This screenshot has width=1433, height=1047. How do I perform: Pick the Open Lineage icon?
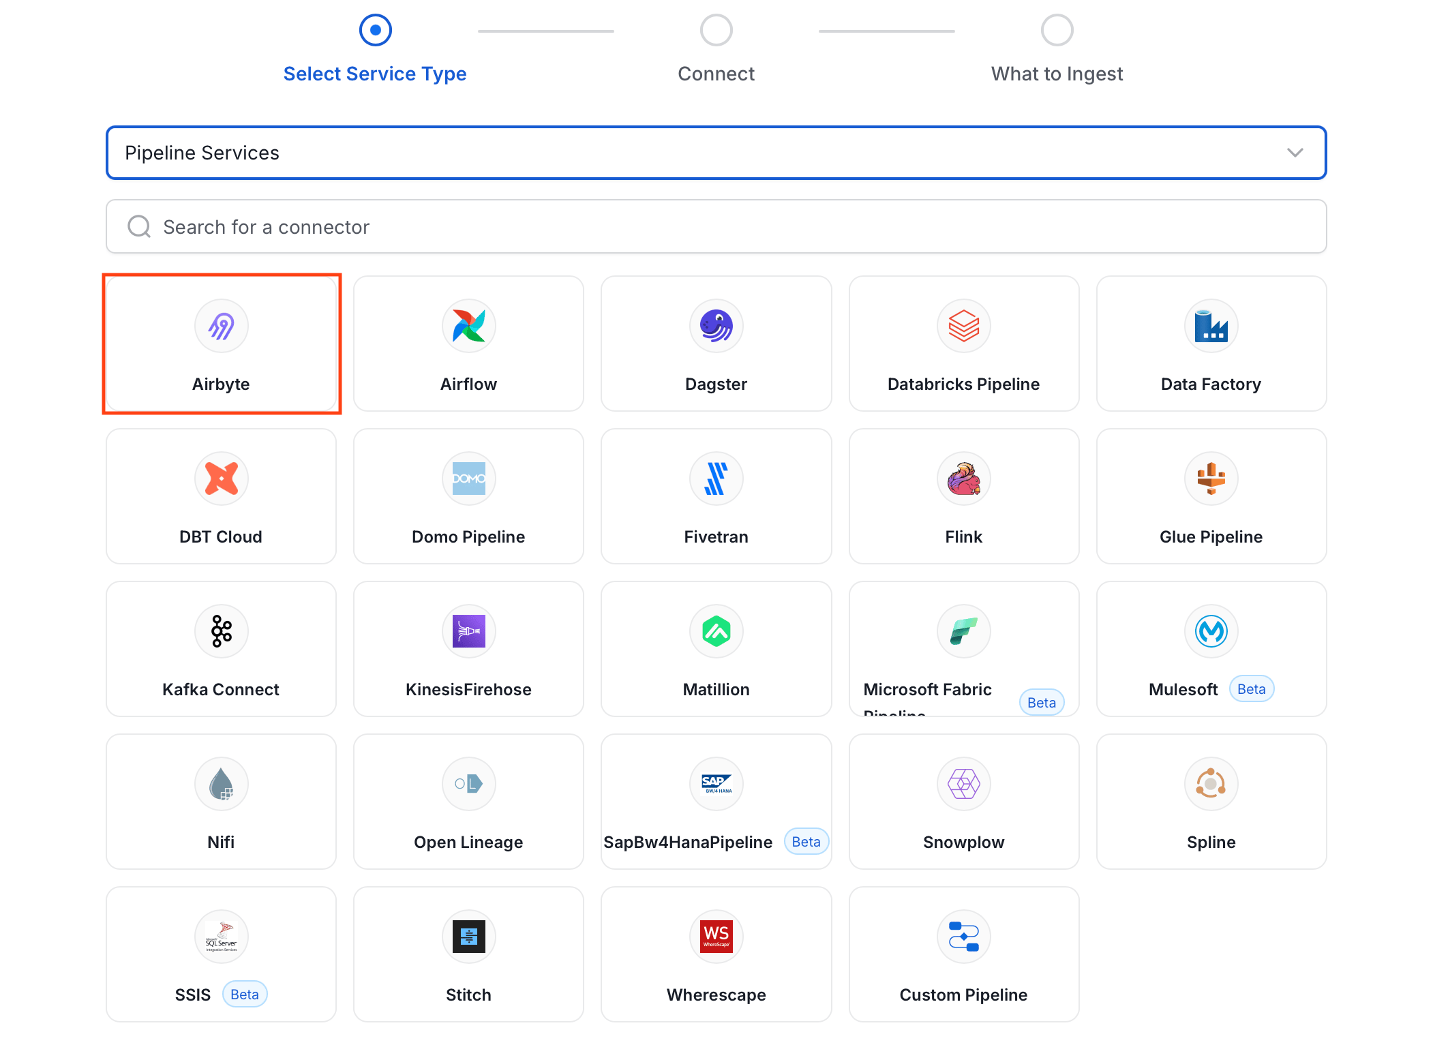[x=468, y=784]
